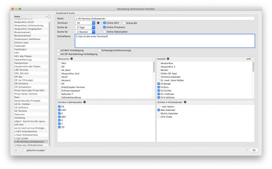Click into the Name input field

(x=165, y=19)
